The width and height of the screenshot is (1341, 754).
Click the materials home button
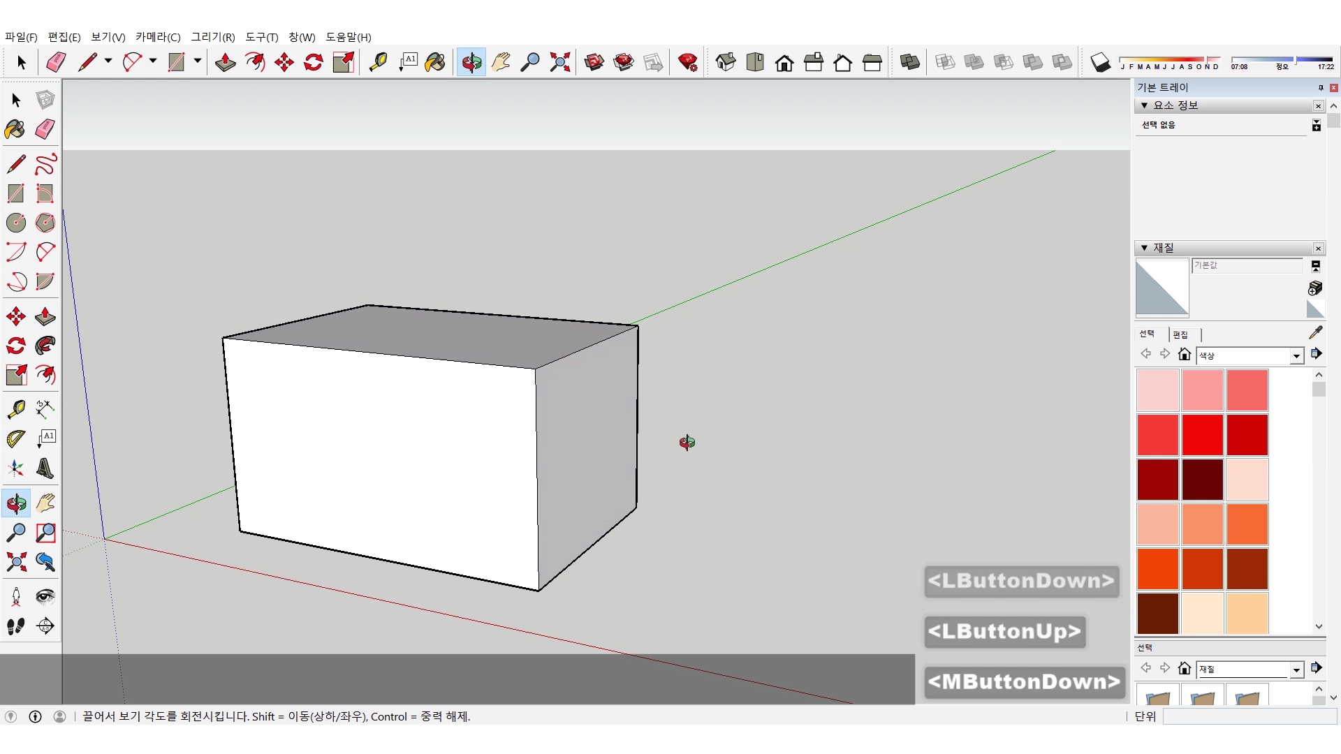(1184, 355)
